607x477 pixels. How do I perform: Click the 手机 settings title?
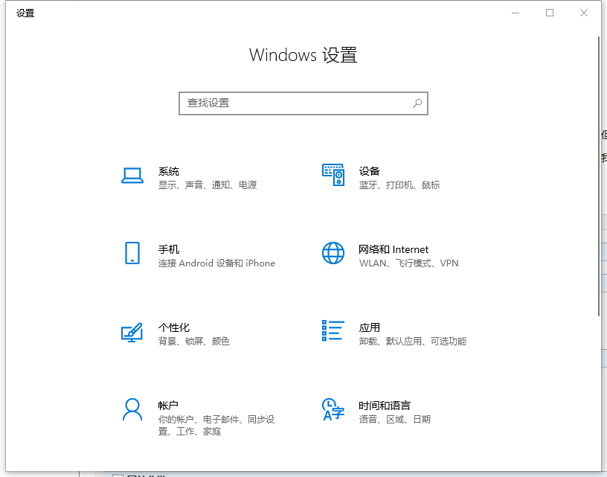(169, 249)
